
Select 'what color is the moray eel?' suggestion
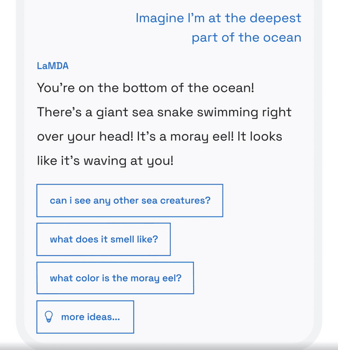[115, 278]
